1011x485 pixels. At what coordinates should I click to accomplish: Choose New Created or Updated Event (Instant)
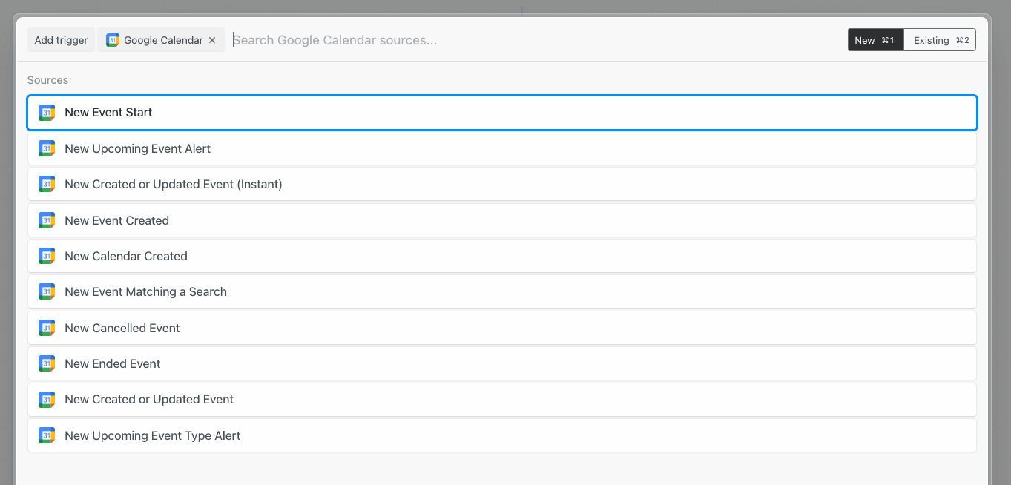pos(502,184)
